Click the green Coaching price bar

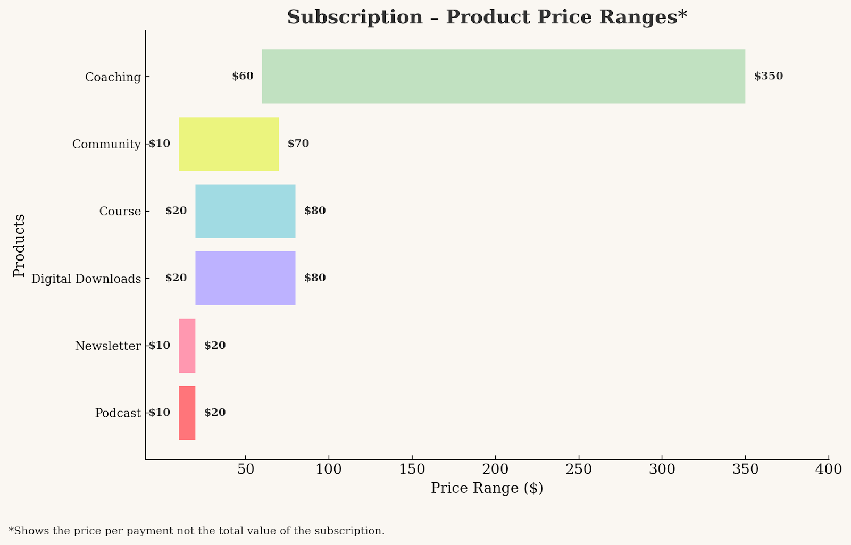(503, 77)
